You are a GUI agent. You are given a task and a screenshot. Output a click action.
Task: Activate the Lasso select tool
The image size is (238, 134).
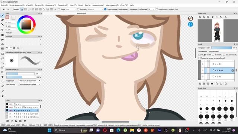[3, 58]
